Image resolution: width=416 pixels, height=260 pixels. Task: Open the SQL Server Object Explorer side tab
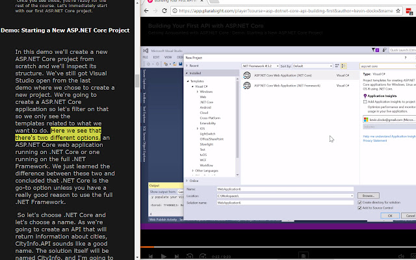[x=144, y=144]
